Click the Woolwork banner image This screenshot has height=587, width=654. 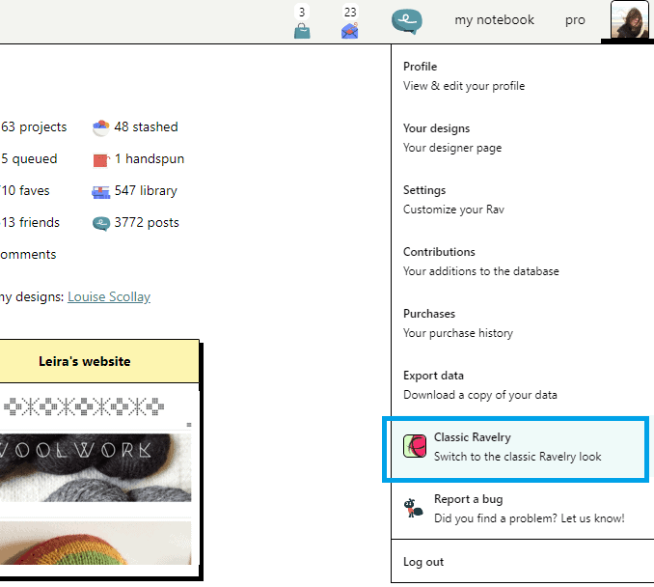pyautogui.click(x=95, y=467)
